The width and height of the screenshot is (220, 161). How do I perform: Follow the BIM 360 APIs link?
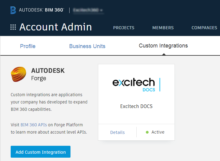pos(34,125)
